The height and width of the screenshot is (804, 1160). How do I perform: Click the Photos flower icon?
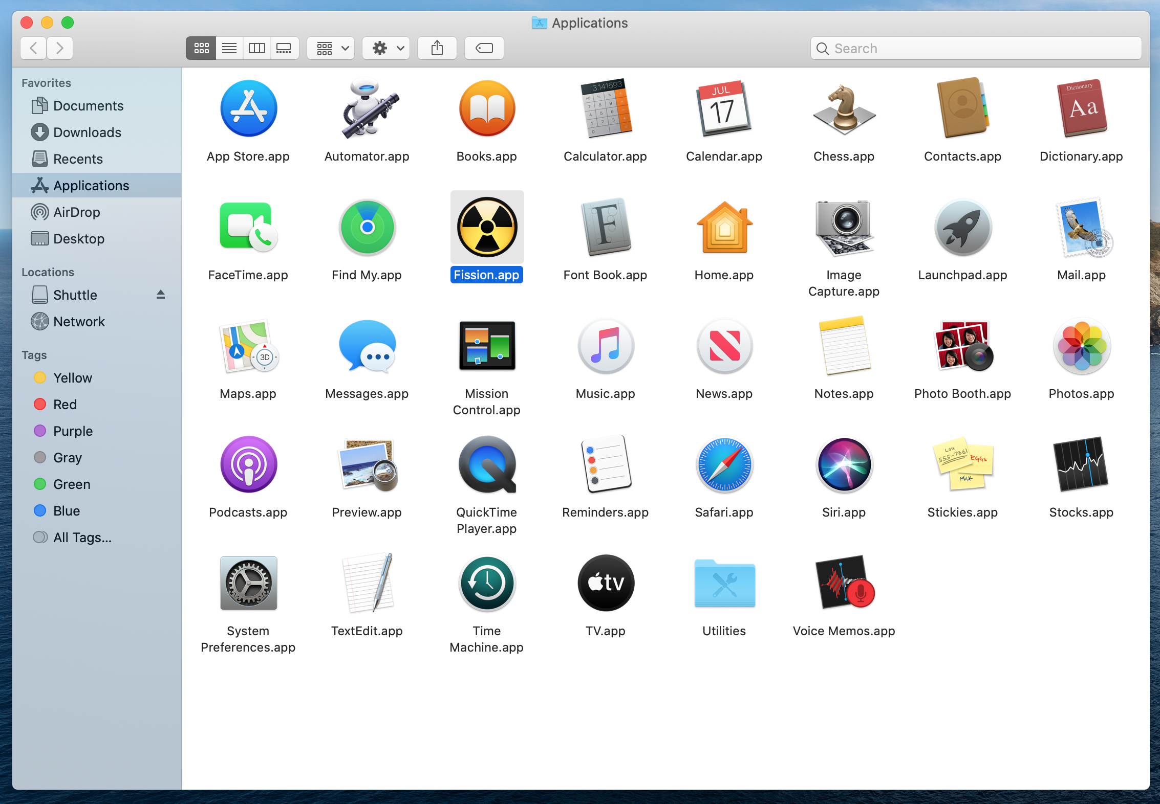pyautogui.click(x=1082, y=346)
